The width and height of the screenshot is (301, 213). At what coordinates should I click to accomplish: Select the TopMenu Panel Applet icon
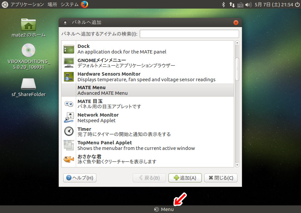coord(69,145)
